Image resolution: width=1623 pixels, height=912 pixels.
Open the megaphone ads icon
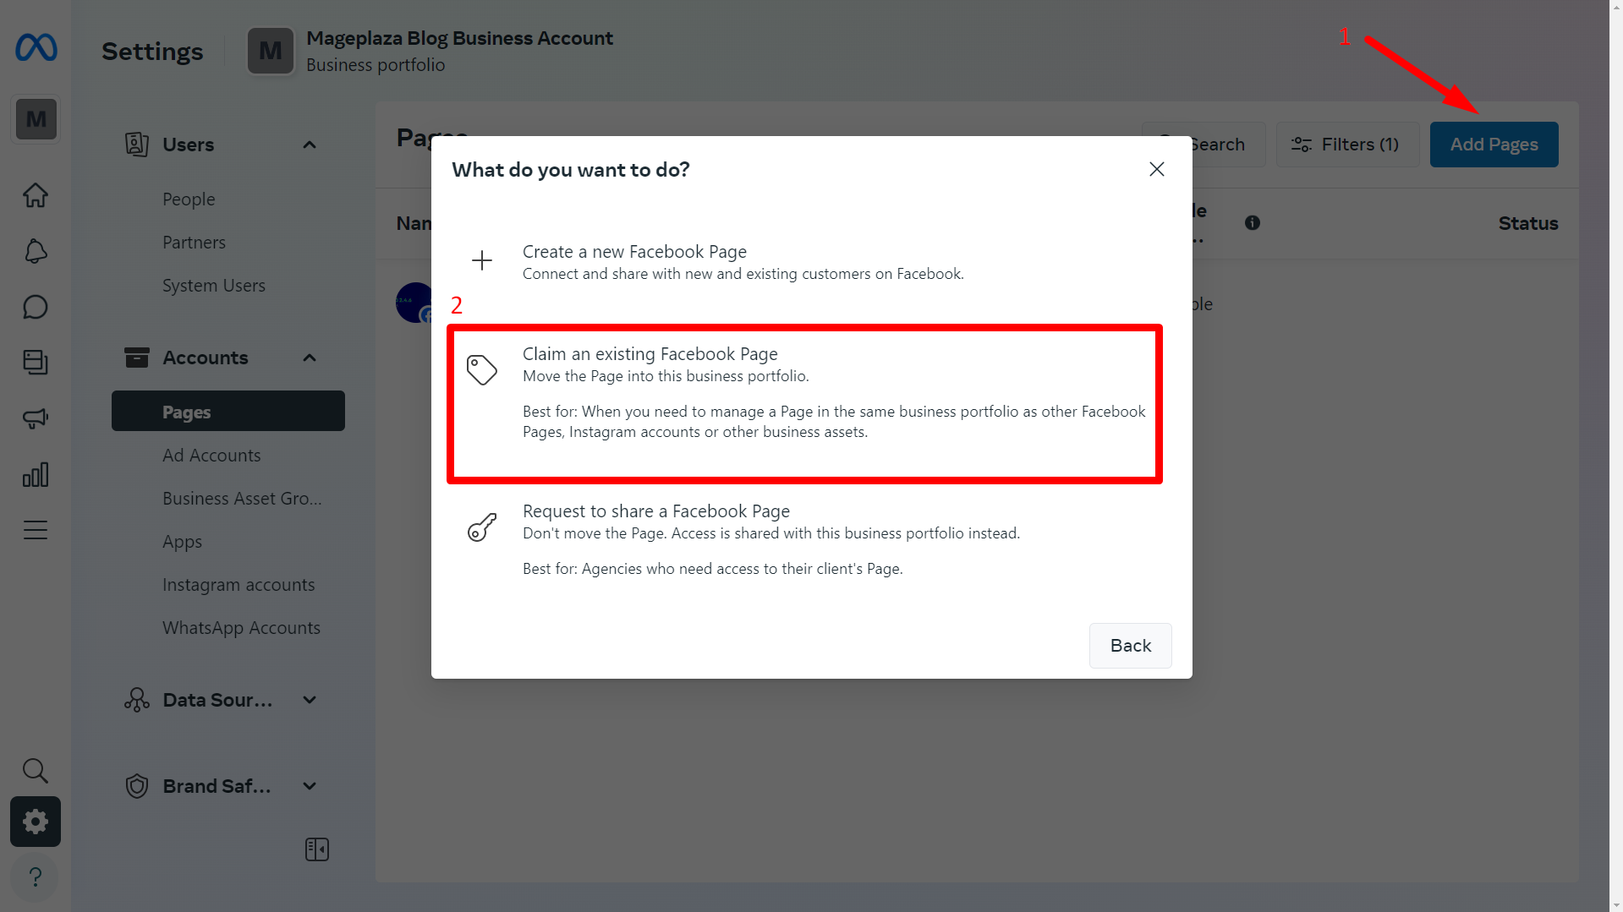point(36,418)
